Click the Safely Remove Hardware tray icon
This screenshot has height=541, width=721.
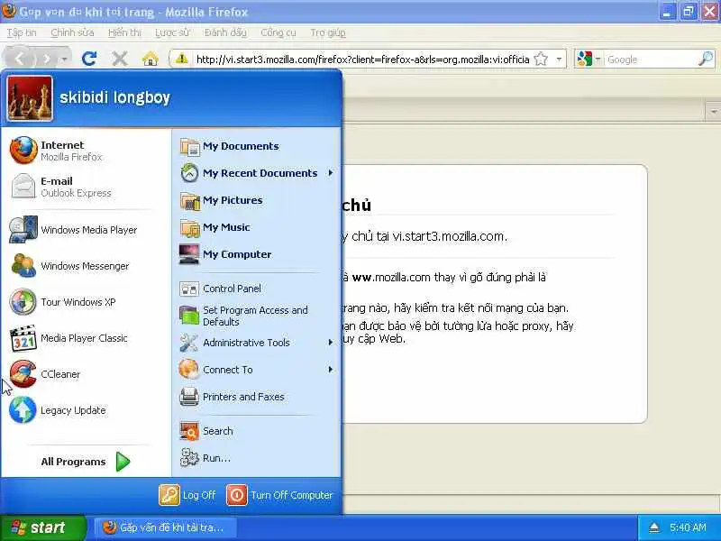coord(654,527)
